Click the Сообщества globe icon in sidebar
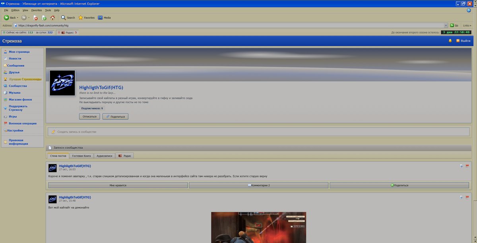The image size is (477, 243). 5,86
